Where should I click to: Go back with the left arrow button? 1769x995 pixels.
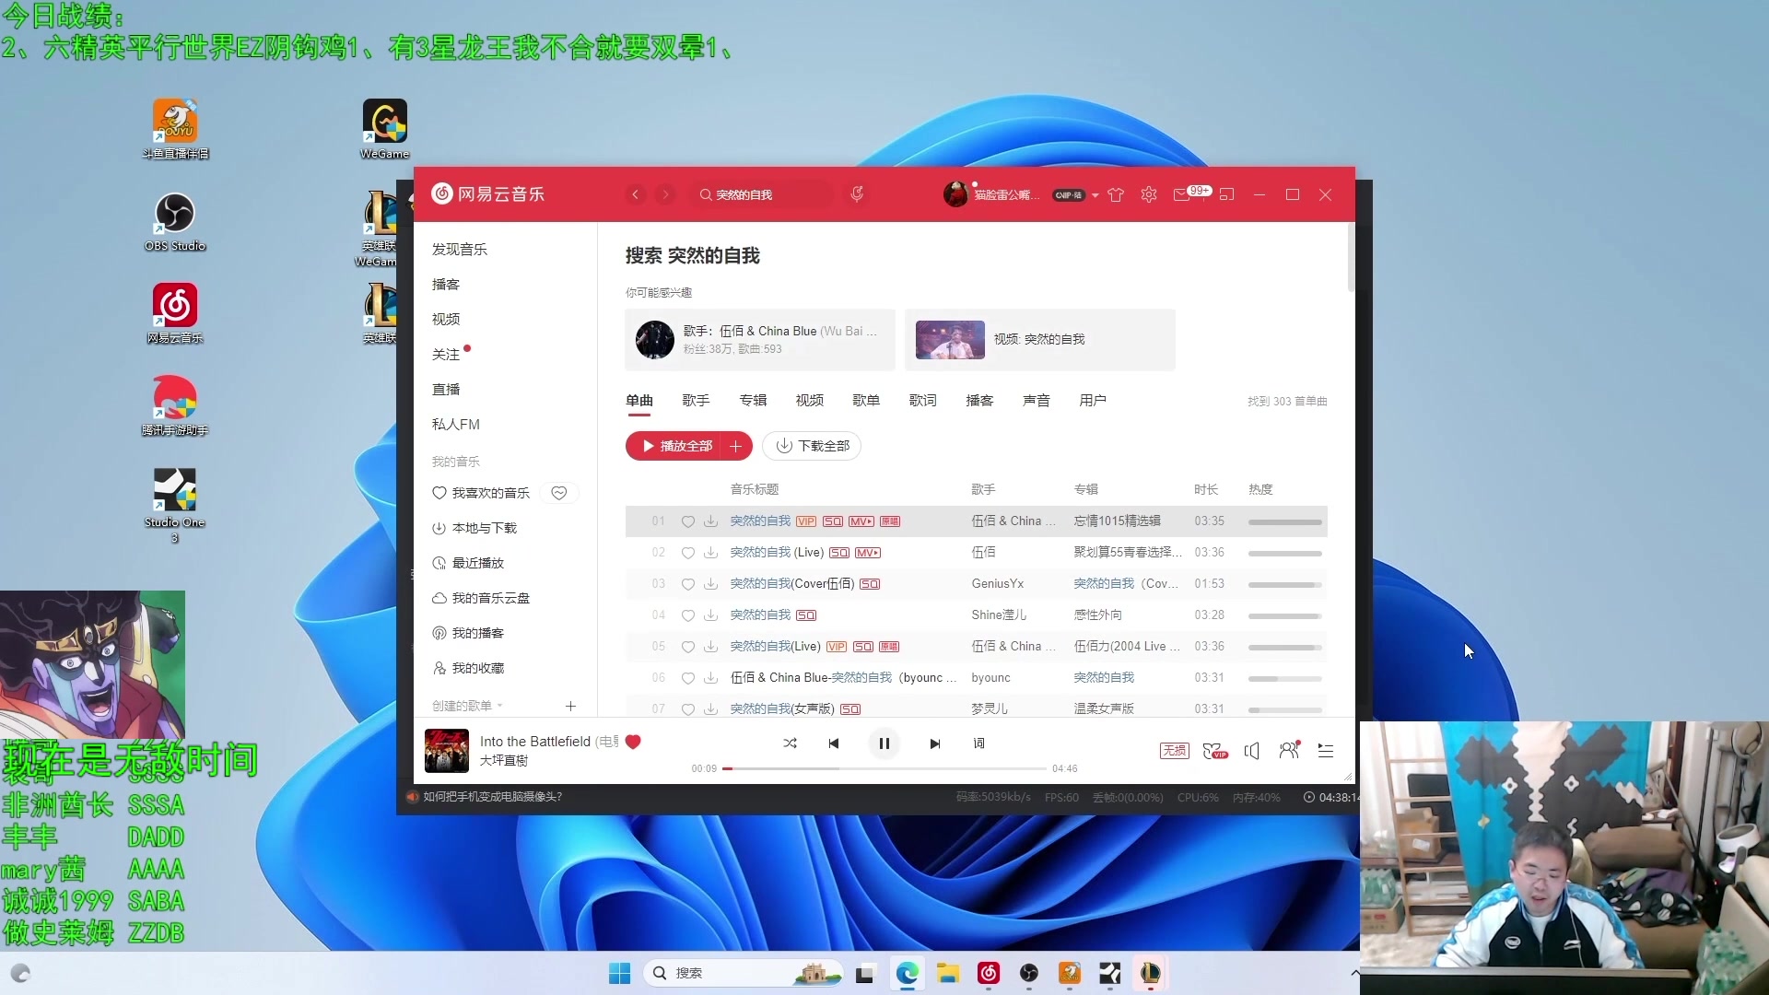point(636,194)
